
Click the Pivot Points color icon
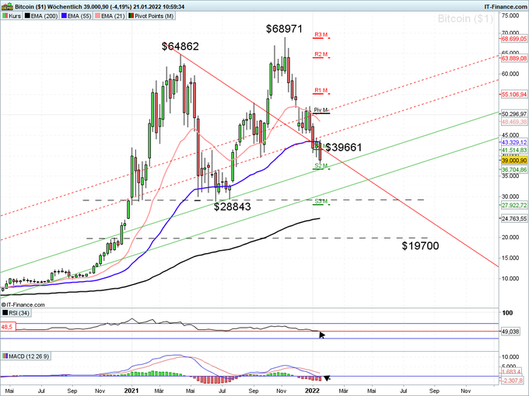coord(131,16)
